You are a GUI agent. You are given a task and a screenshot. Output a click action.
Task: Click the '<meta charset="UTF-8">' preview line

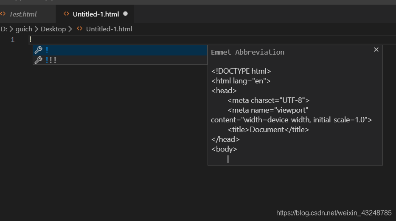(268, 100)
